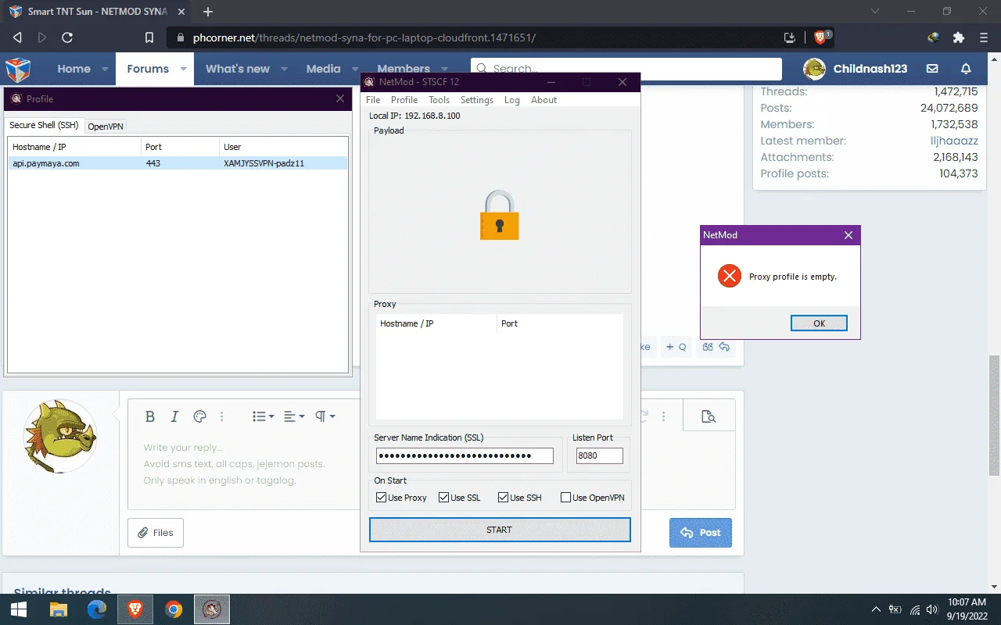Image resolution: width=1001 pixels, height=625 pixels.
Task: Close the Profile window
Action: tap(339, 98)
